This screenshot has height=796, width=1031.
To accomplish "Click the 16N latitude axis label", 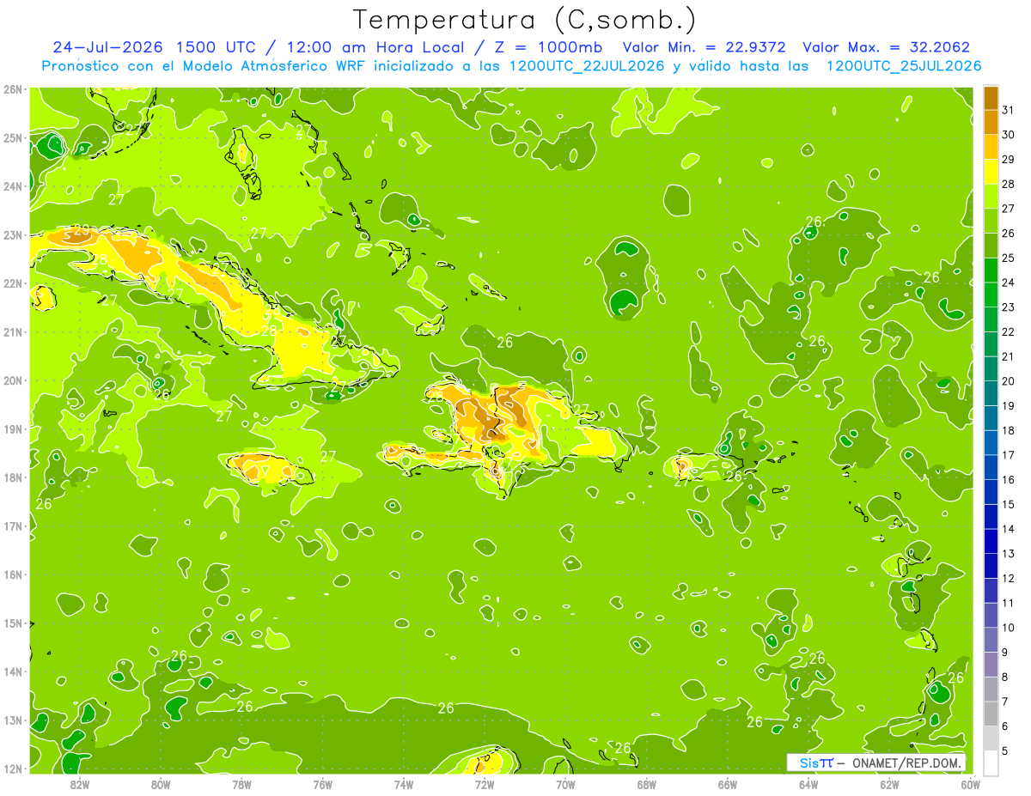I will coord(12,574).
